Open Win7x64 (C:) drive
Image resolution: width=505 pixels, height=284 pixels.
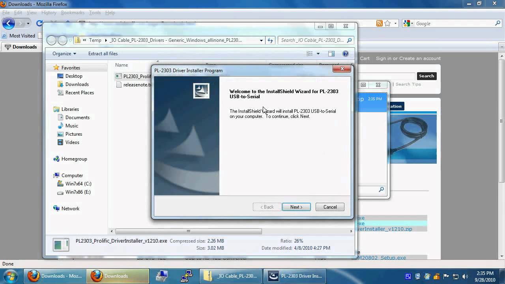[78, 184]
